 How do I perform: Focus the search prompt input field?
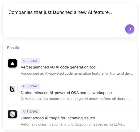(70, 20)
